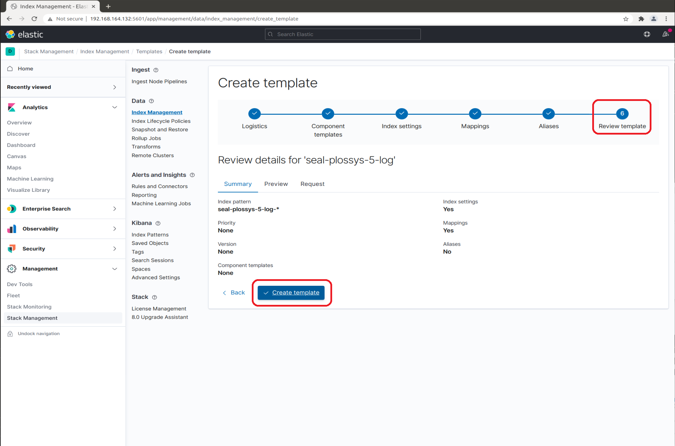Collapse the Analytics section

(x=115, y=108)
